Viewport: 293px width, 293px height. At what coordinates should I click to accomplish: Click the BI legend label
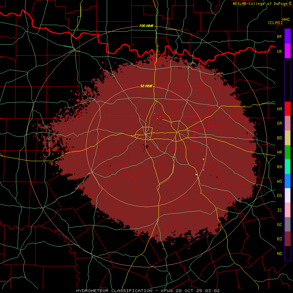click(x=280, y=239)
